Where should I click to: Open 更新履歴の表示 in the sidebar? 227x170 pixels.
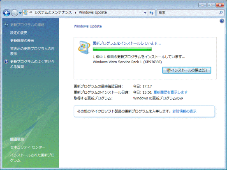[22, 41]
